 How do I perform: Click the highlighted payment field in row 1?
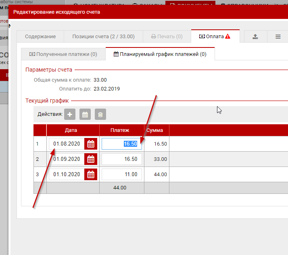121,144
